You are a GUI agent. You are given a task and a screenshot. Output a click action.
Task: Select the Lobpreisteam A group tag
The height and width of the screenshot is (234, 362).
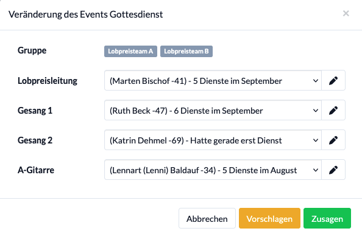130,51
